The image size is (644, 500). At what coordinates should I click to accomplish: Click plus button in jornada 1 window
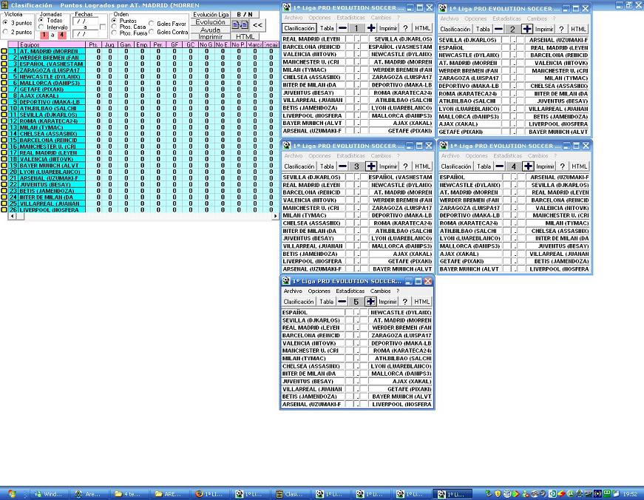pyautogui.click(x=371, y=28)
